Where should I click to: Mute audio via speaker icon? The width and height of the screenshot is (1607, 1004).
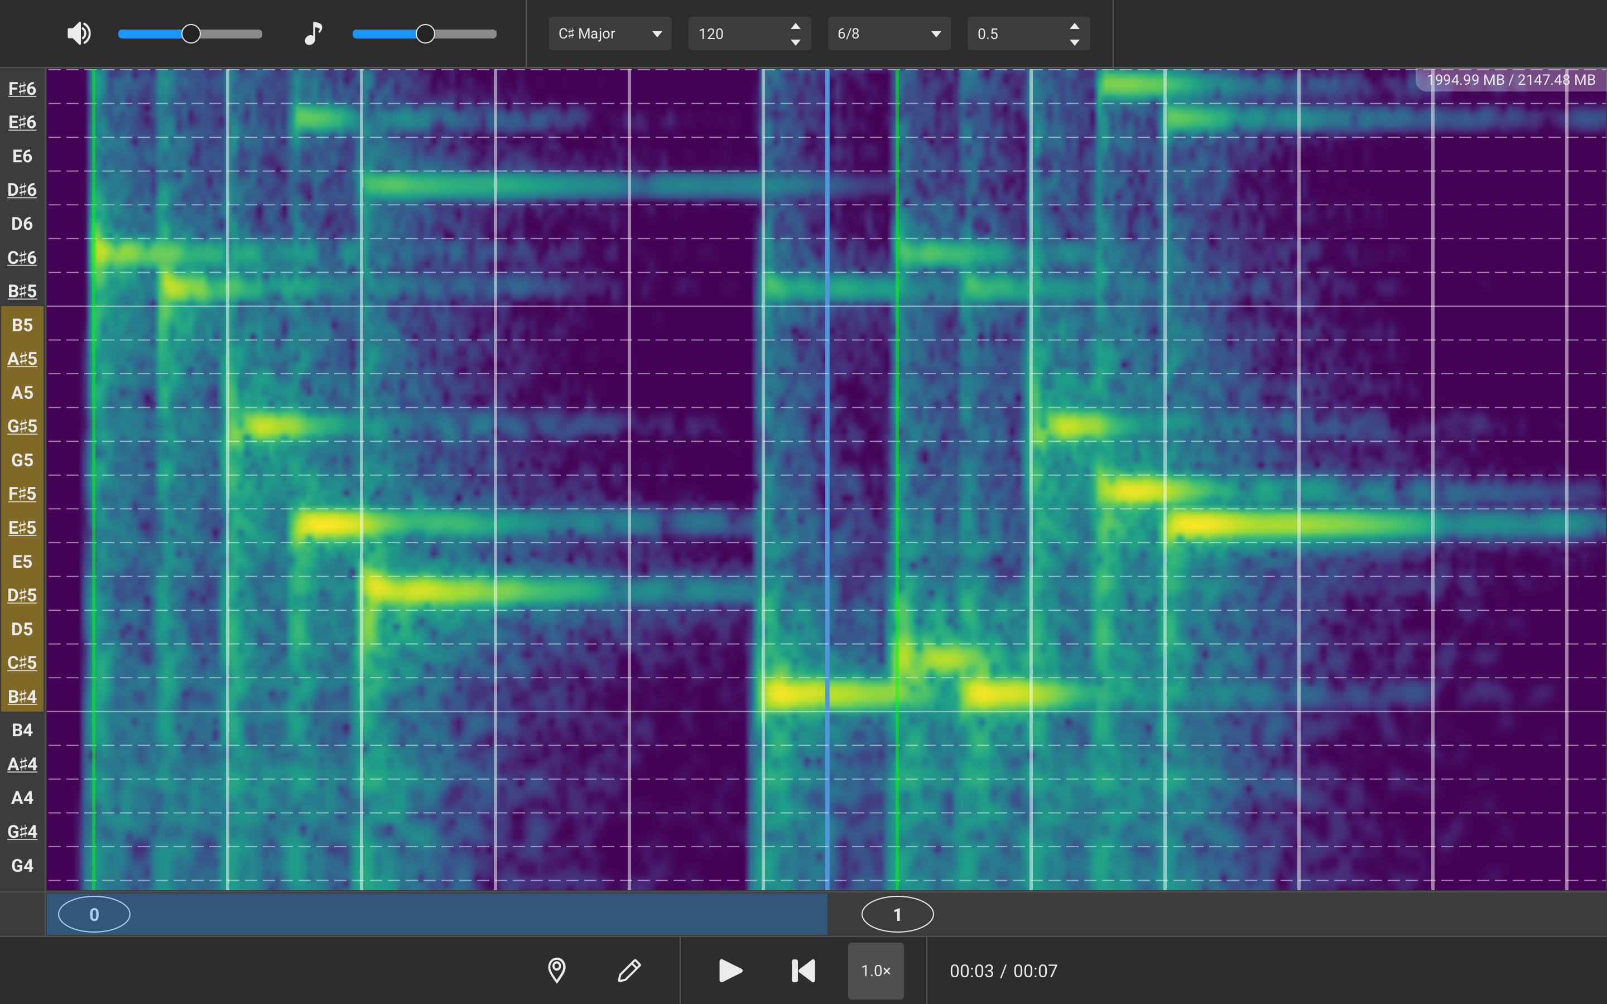(79, 33)
